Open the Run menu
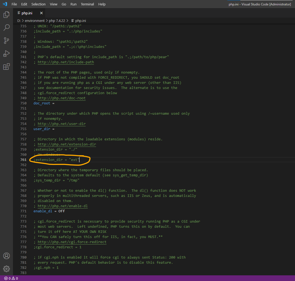Image resolution: width=295 pixels, height=281 pixels. [x=73, y=4]
